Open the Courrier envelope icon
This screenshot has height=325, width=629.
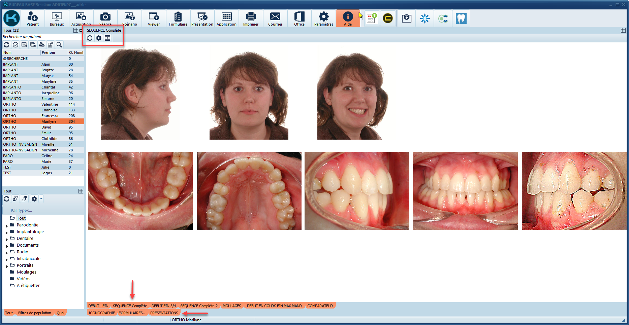point(275,19)
